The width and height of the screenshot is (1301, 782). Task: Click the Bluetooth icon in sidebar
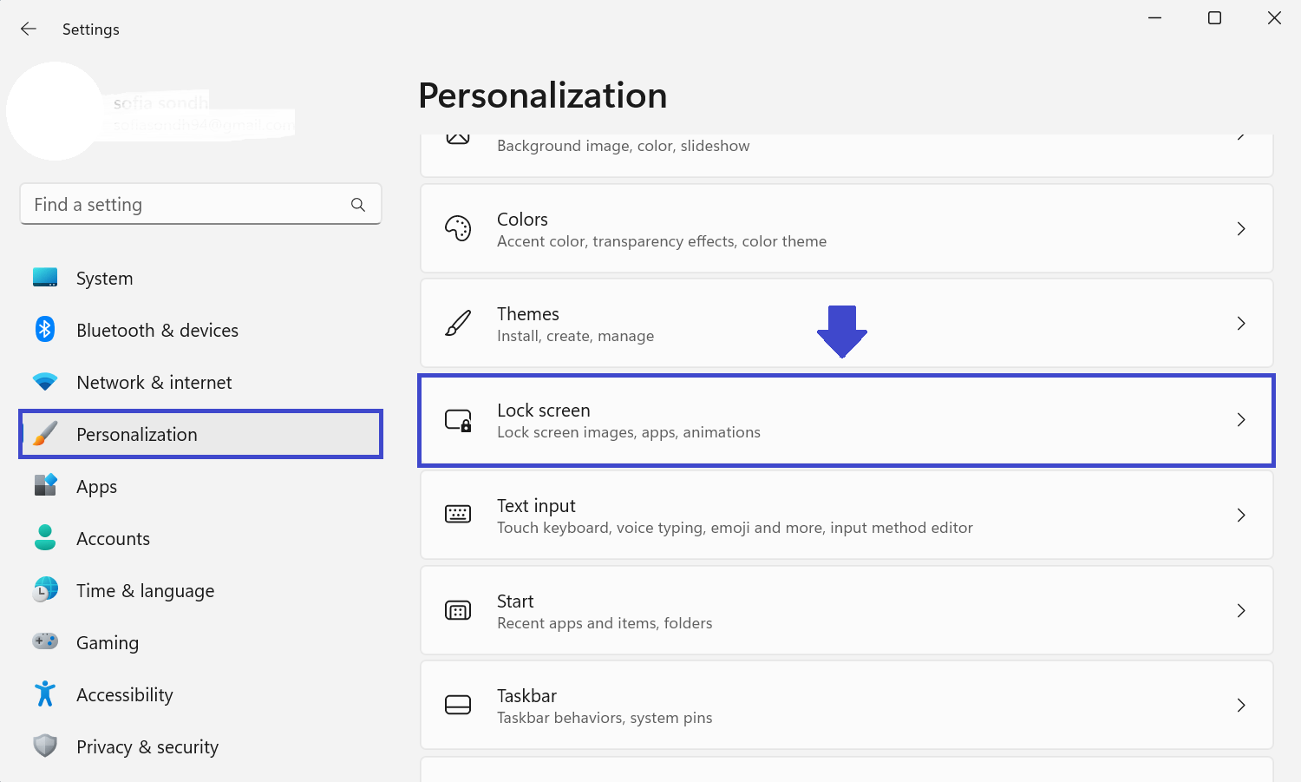pos(45,330)
